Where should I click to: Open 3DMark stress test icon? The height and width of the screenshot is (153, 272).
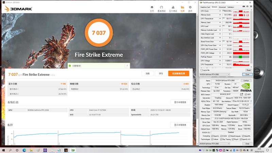[x=173, y=7]
